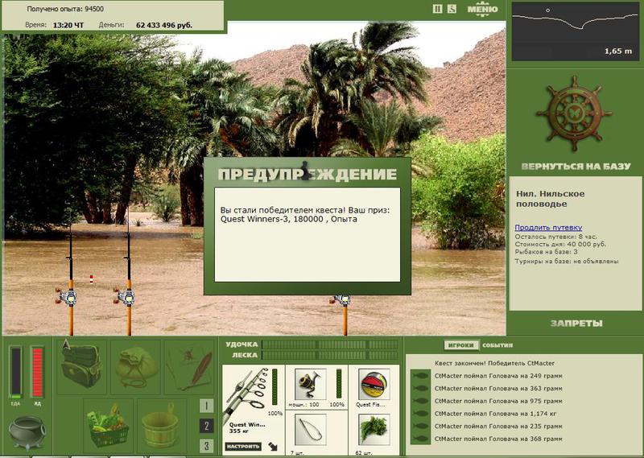Screen dimensions: 644x458
Task: Open the fish keepnet sack
Action: point(135,366)
